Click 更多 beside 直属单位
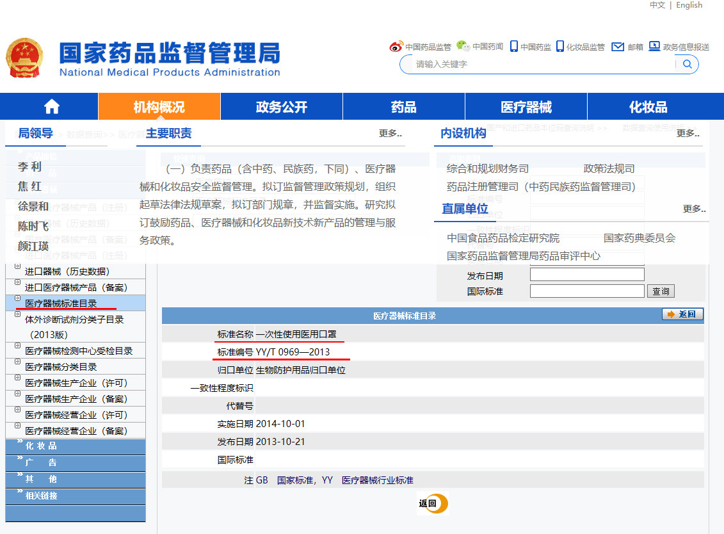 click(695, 209)
